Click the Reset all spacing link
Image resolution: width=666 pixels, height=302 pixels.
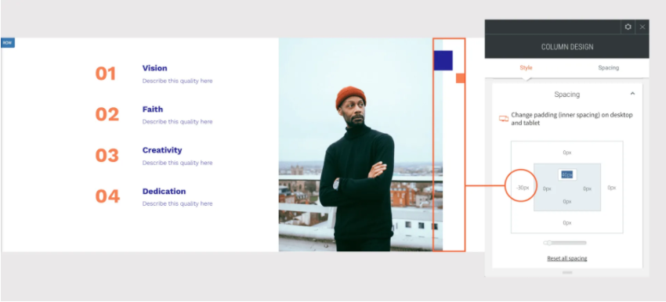(x=567, y=258)
